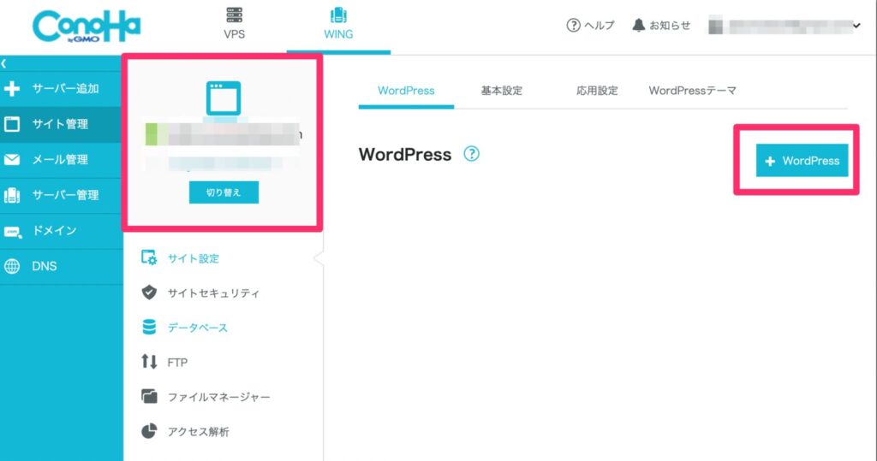The width and height of the screenshot is (877, 461).
Task: Click the folder icon for ファイルマネージャー
Action: (x=149, y=396)
